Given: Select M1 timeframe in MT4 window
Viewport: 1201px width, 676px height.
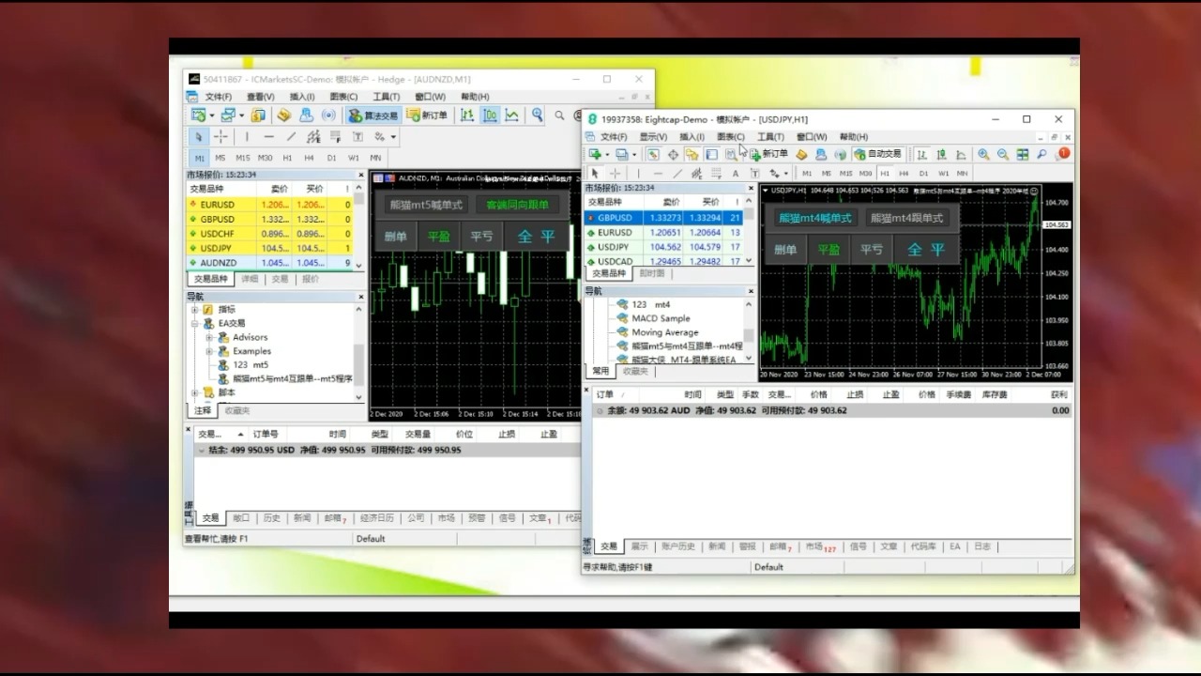Looking at the screenshot, I should coord(807,173).
